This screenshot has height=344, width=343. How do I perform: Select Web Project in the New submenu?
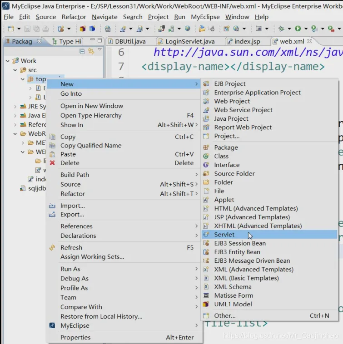[269, 101]
